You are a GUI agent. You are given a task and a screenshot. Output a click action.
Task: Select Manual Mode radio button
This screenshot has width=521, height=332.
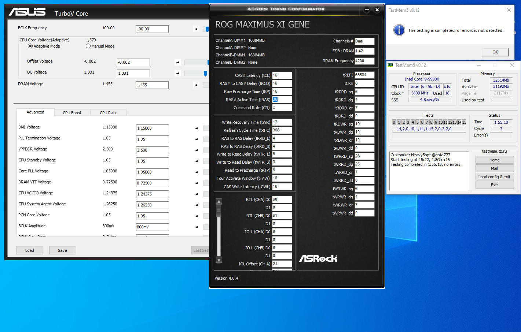coord(88,46)
